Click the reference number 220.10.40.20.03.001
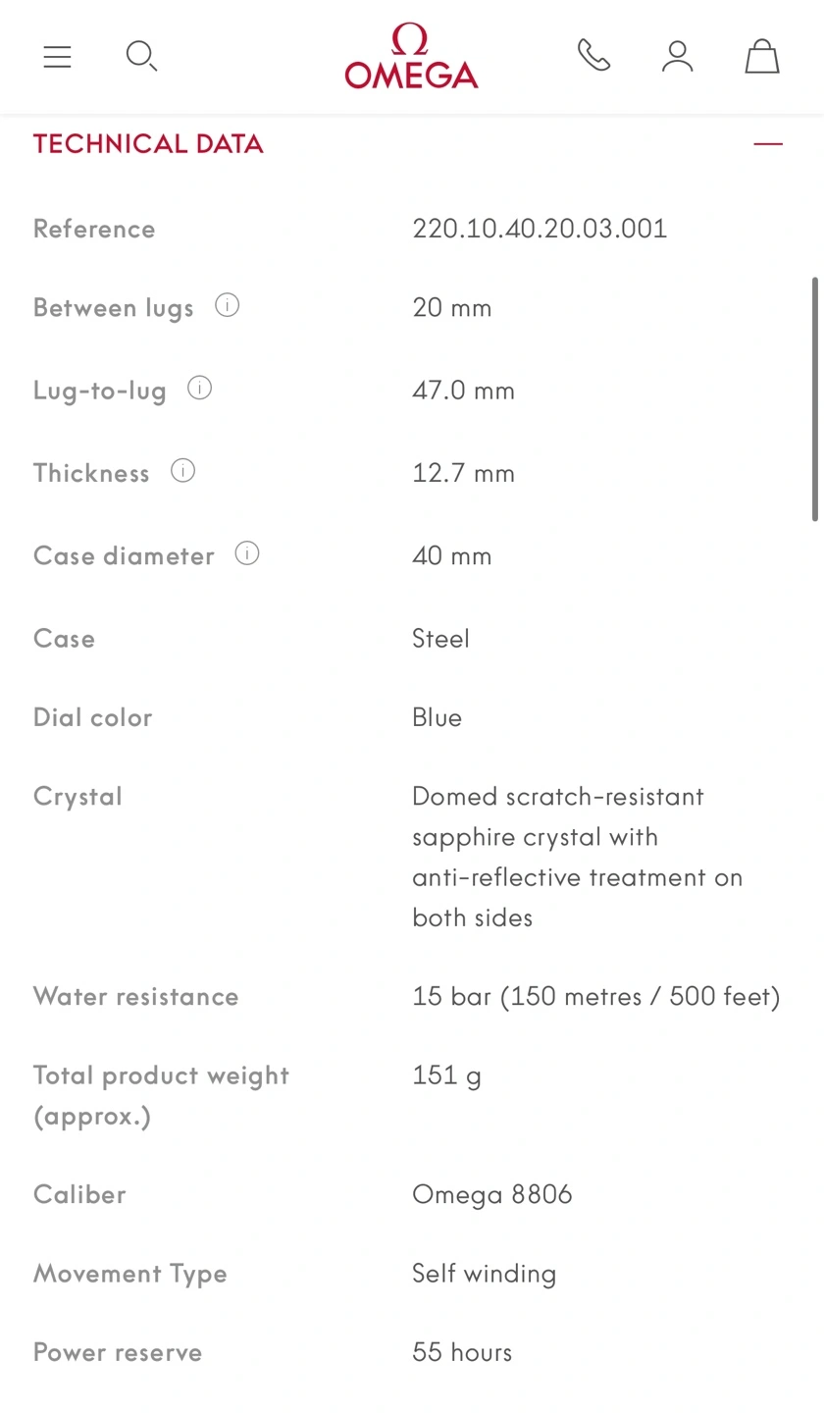824x1413 pixels. click(540, 229)
